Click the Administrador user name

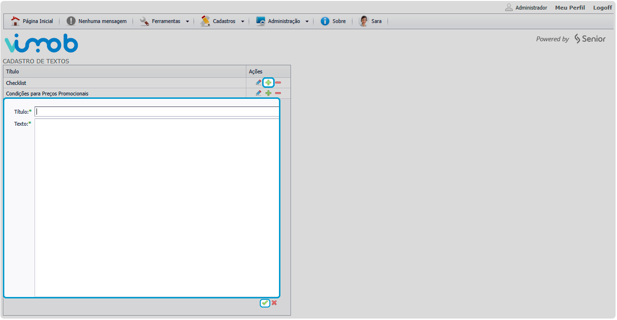531,8
